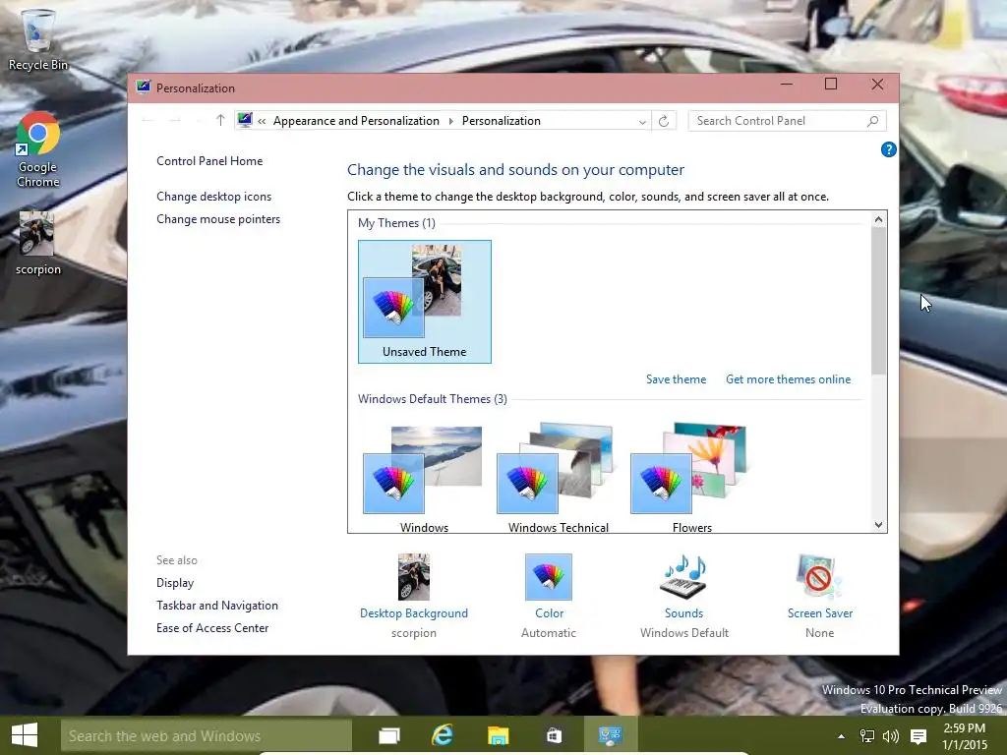Click Personalization breadcrumb segment
This screenshot has width=1007, height=755.
(x=501, y=121)
